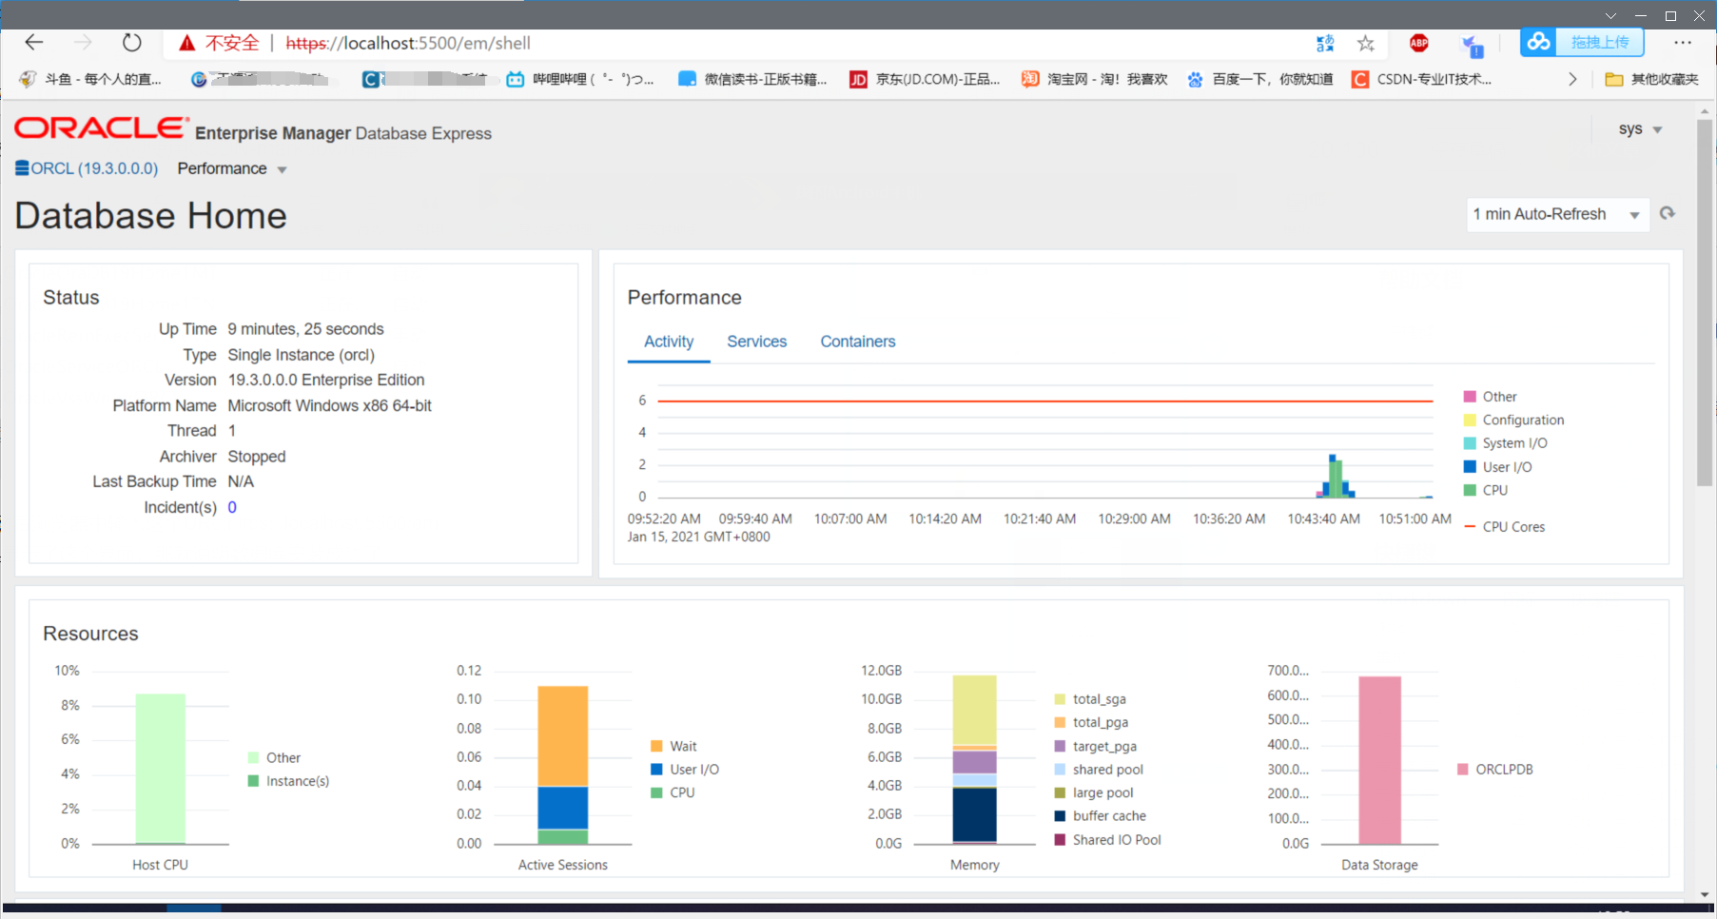
Task: Click the Wait legend in Active Sessions
Action: click(x=673, y=746)
